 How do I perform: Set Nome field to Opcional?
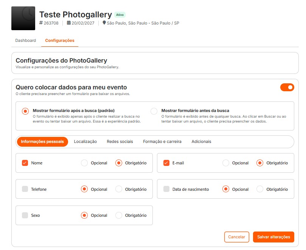pyautogui.click(x=84, y=163)
